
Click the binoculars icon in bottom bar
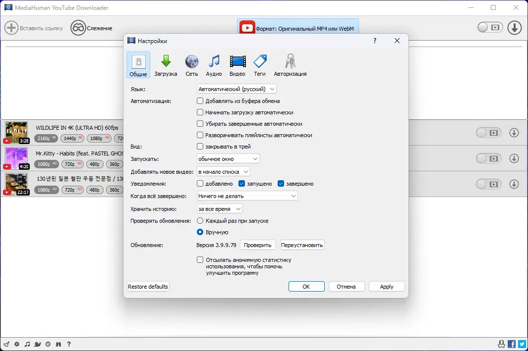point(59,344)
